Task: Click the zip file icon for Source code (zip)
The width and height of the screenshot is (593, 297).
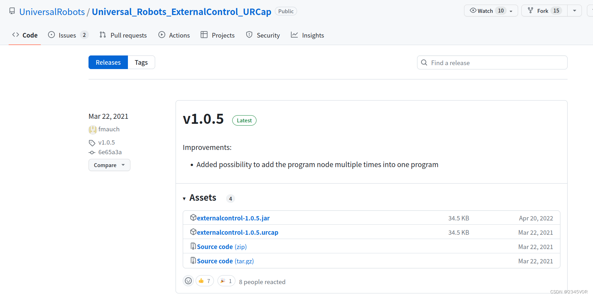Action: (193, 246)
